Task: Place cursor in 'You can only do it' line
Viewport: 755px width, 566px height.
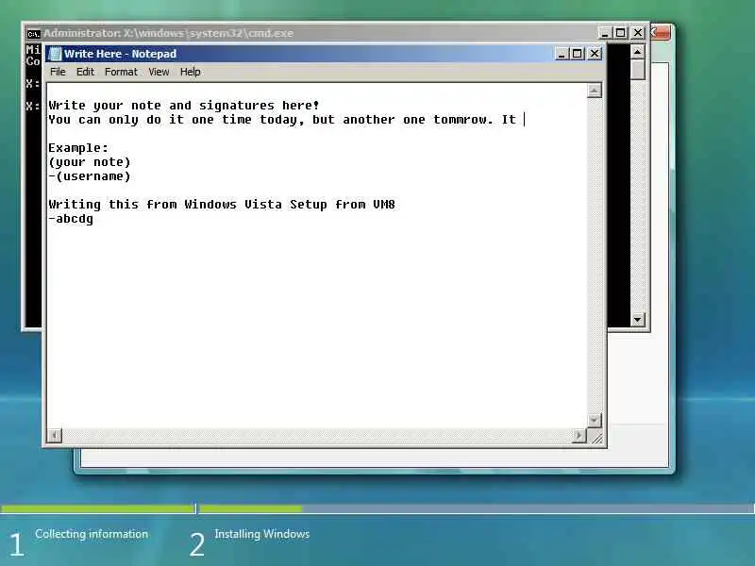Action: [x=282, y=120]
